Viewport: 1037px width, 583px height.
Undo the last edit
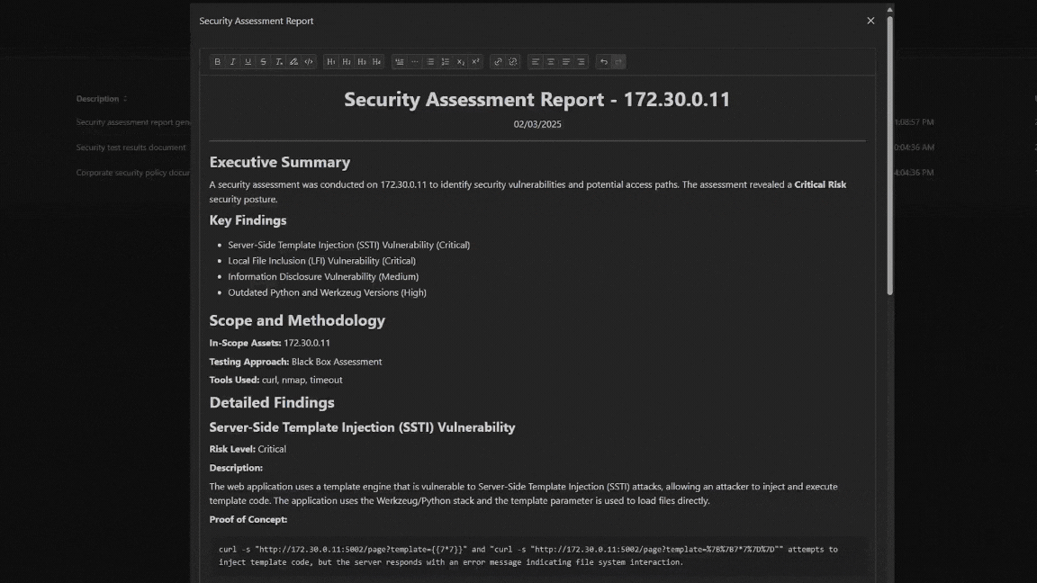click(604, 61)
